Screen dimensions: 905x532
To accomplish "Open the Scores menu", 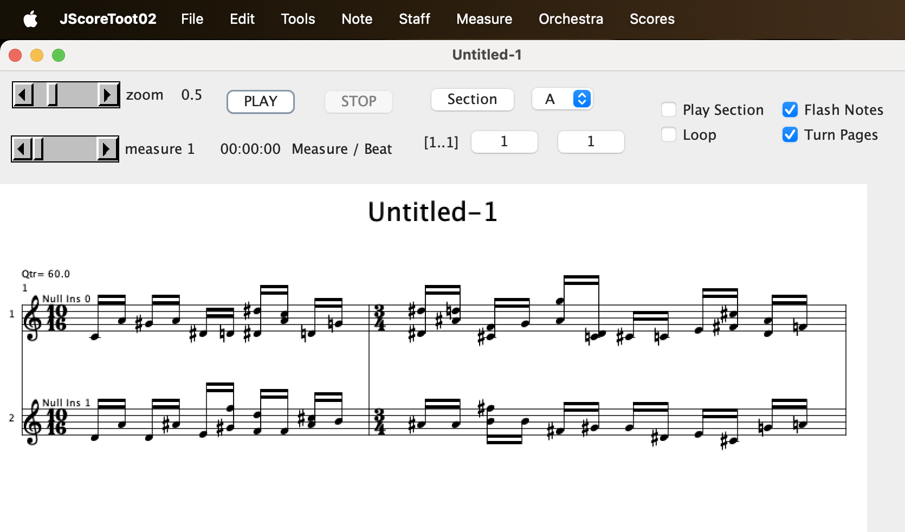I will (x=652, y=19).
